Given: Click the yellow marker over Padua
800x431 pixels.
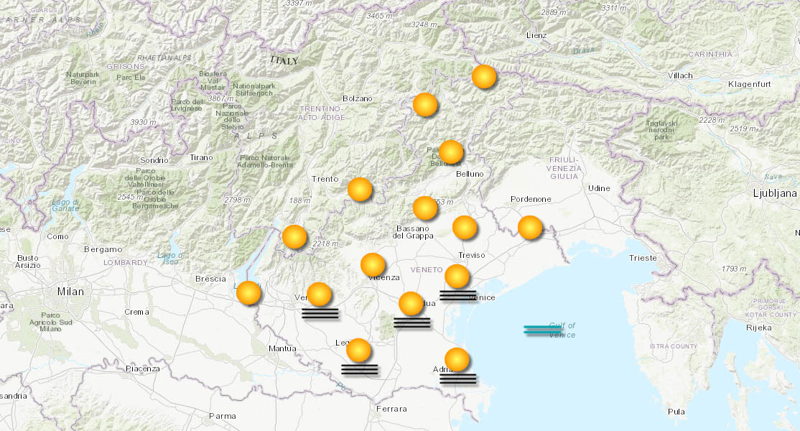Looking at the screenshot, I should click(411, 305).
